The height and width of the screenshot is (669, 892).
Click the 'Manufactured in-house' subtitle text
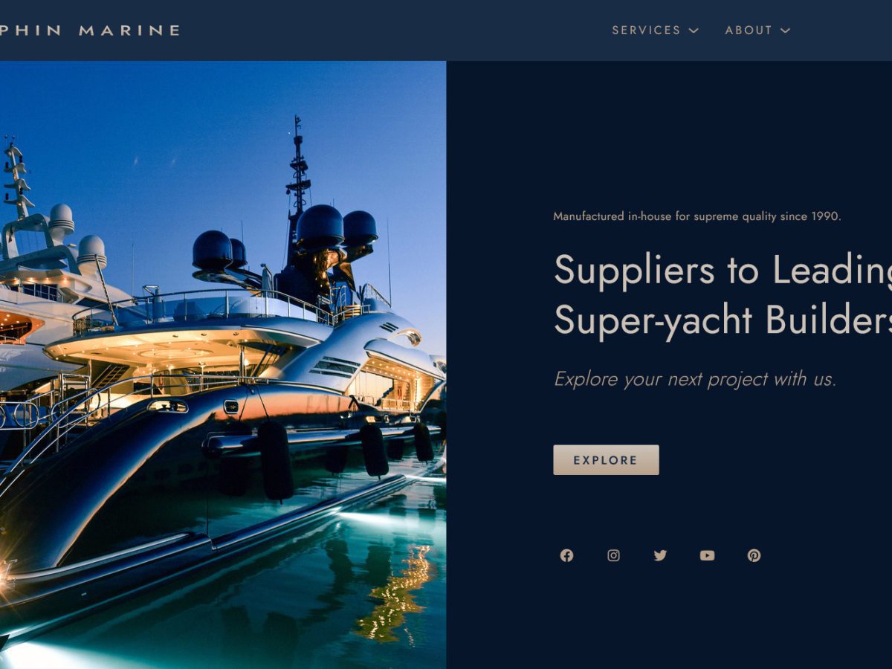(x=697, y=216)
